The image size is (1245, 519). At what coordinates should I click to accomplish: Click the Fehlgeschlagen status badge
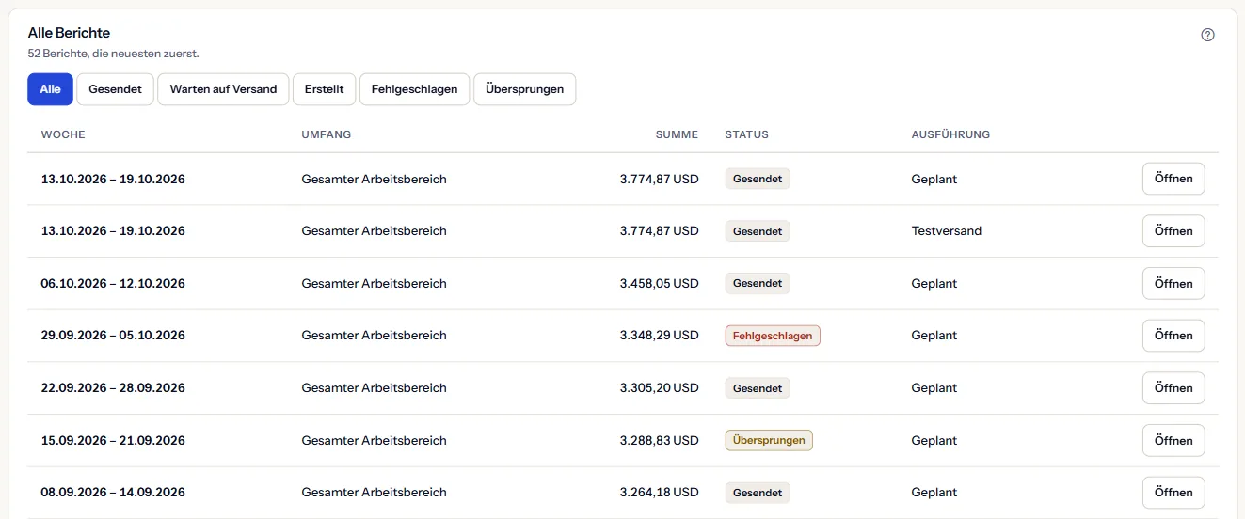pos(773,336)
